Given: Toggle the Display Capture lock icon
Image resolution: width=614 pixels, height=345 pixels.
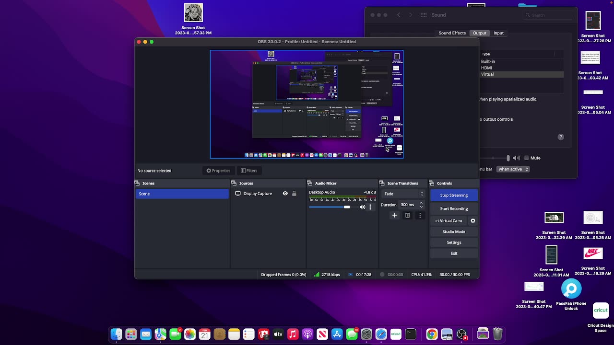Looking at the screenshot, I should click(x=294, y=194).
